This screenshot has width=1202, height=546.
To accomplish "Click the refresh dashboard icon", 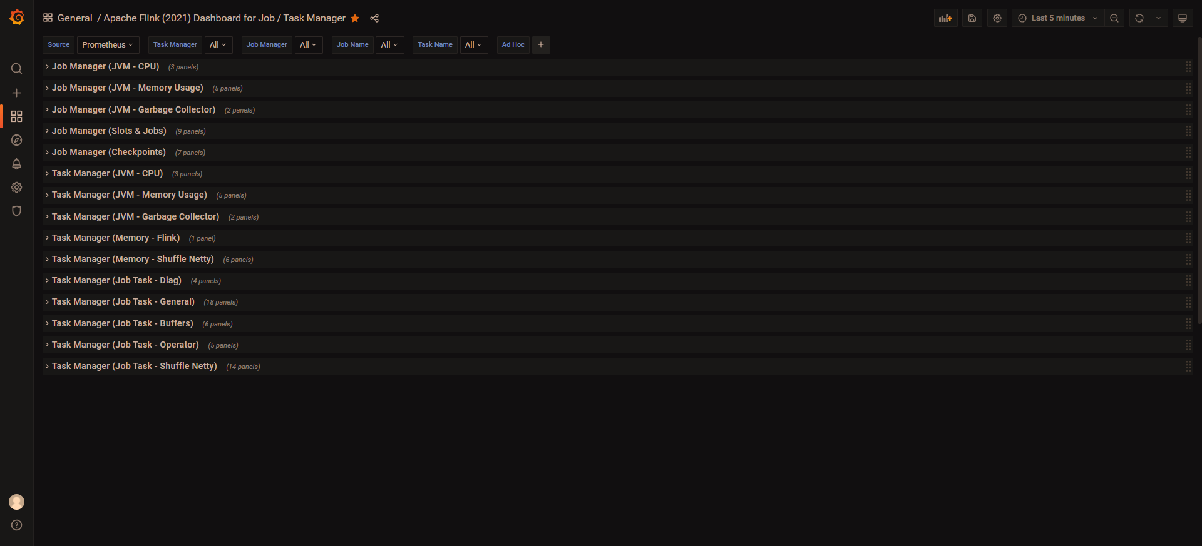I will pos(1139,18).
